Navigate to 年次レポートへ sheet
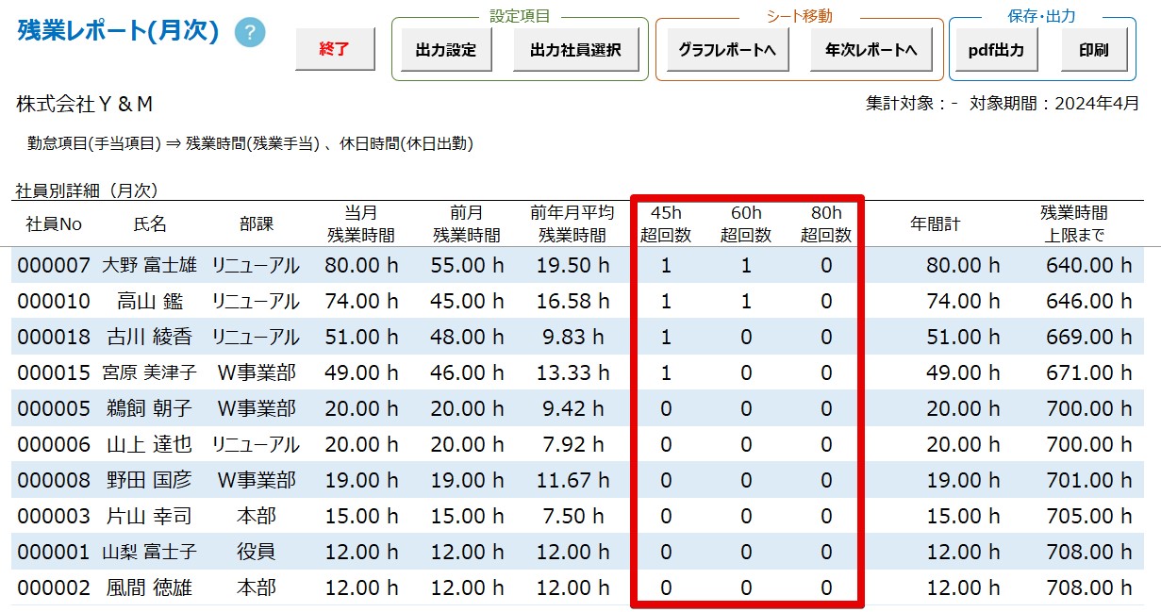This screenshot has width=1161, height=612. [871, 50]
